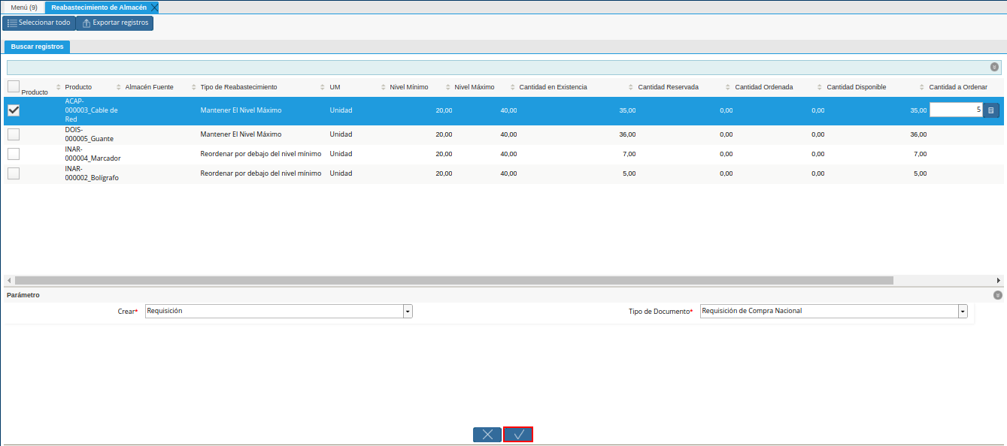Expand the Tipo de Documento dropdown
This screenshot has width=1007, height=446.
pos(963,311)
